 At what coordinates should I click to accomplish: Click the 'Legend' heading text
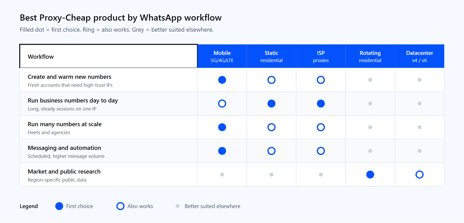(x=29, y=206)
